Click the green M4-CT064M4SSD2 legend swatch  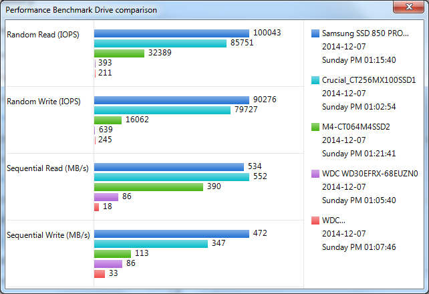315,127
